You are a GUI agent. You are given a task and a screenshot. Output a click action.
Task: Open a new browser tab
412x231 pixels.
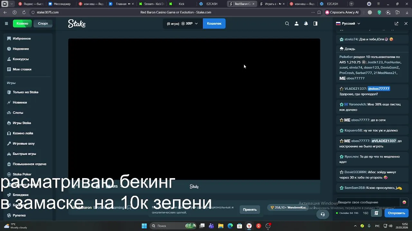point(351,4)
